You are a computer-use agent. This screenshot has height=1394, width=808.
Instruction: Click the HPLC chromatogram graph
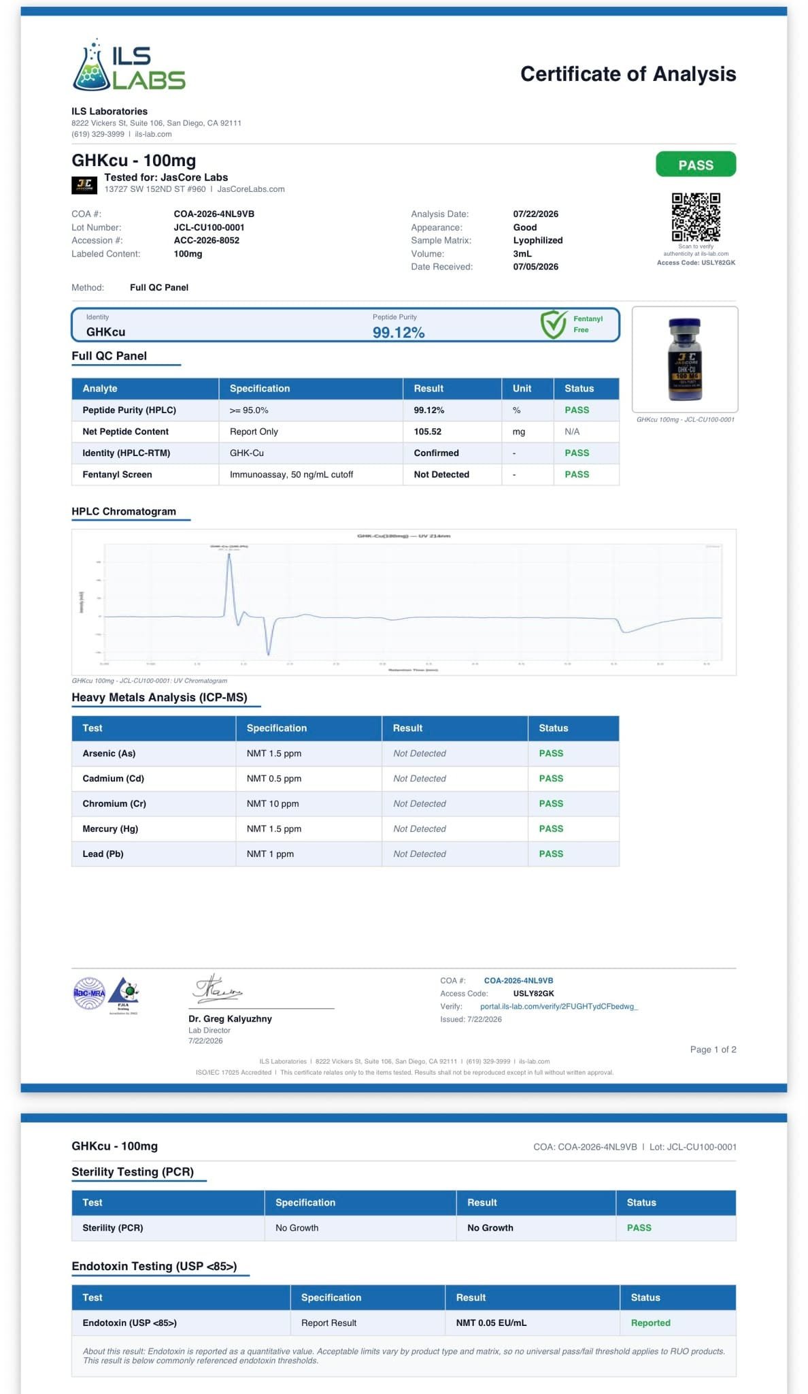tap(404, 602)
